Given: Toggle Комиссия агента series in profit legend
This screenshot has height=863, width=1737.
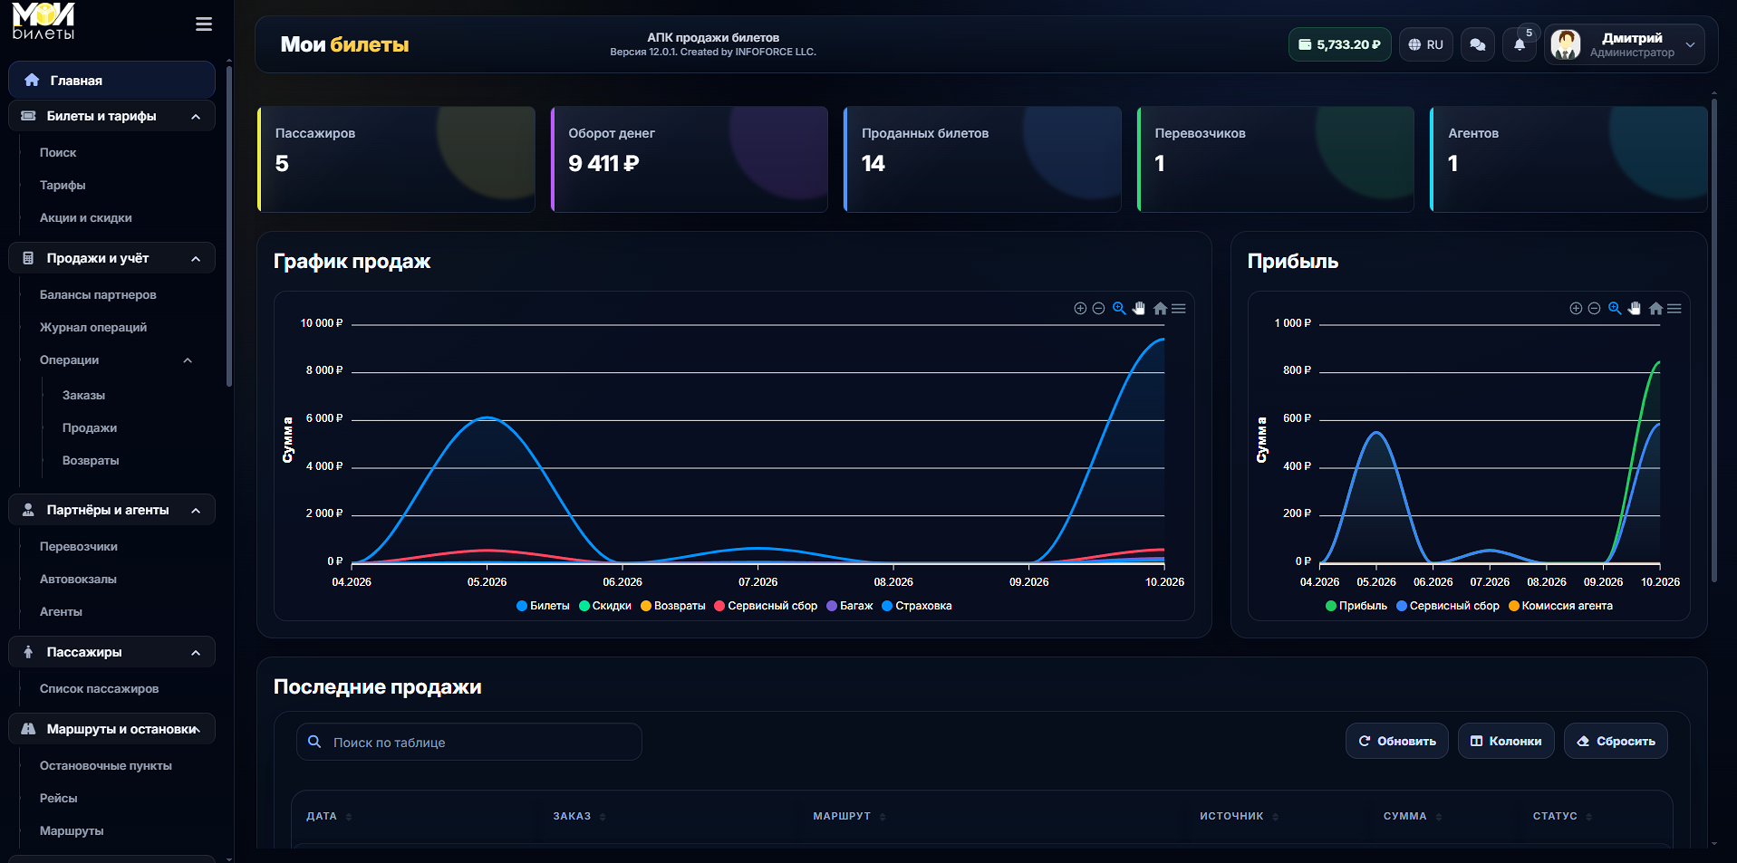Looking at the screenshot, I should (1560, 606).
